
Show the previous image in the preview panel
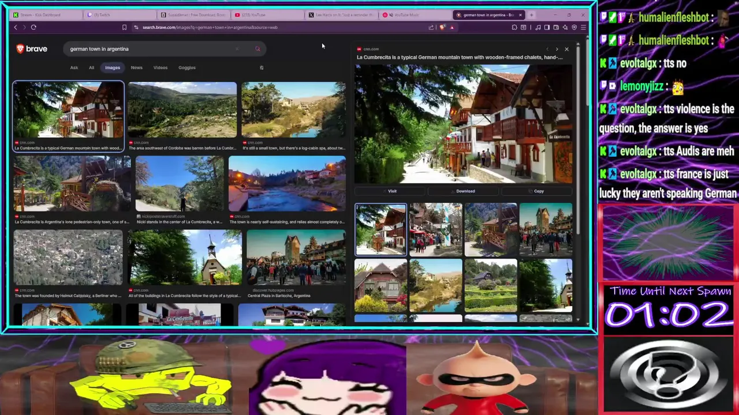tap(547, 50)
